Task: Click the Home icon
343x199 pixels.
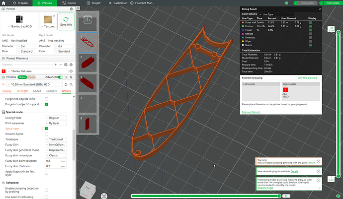Action: 3,3
